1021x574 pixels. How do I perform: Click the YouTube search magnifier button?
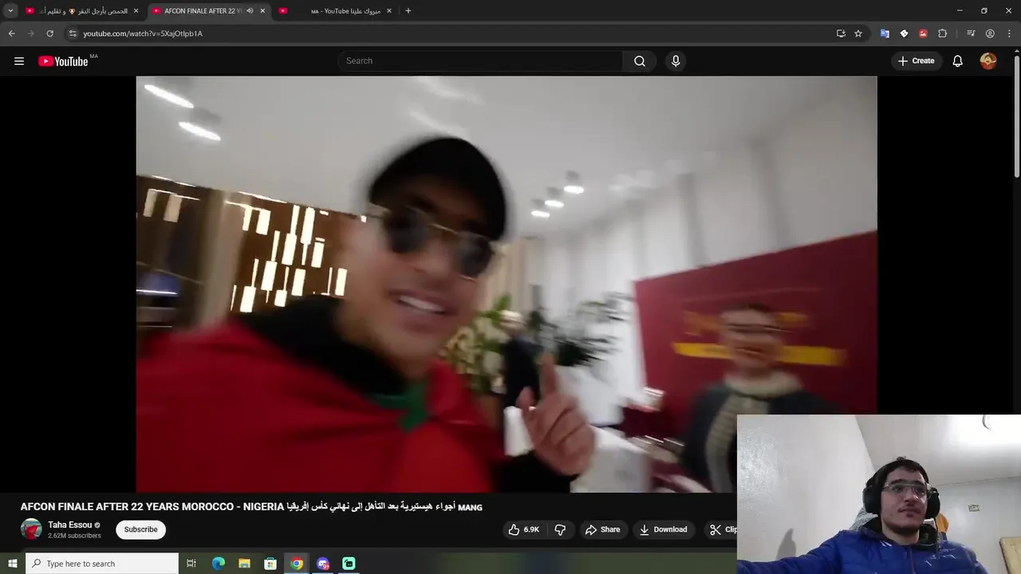click(640, 61)
